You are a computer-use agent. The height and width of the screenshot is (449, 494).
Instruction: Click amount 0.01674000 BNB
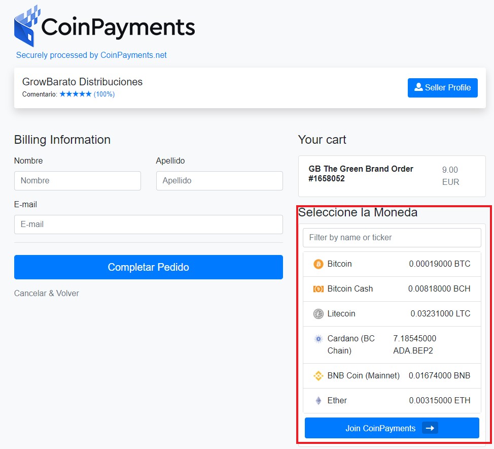click(x=439, y=375)
